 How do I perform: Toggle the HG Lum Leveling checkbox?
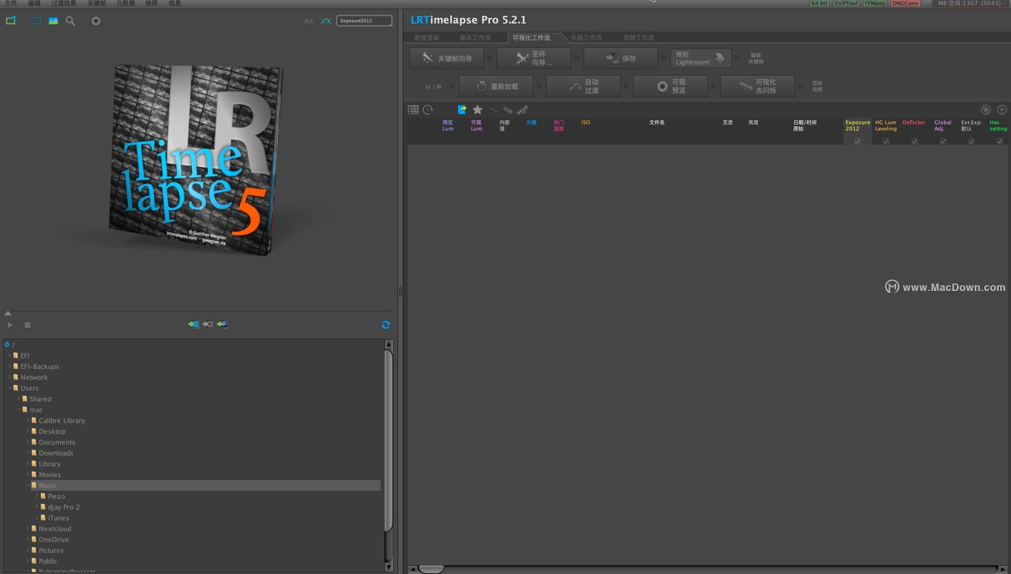click(886, 141)
